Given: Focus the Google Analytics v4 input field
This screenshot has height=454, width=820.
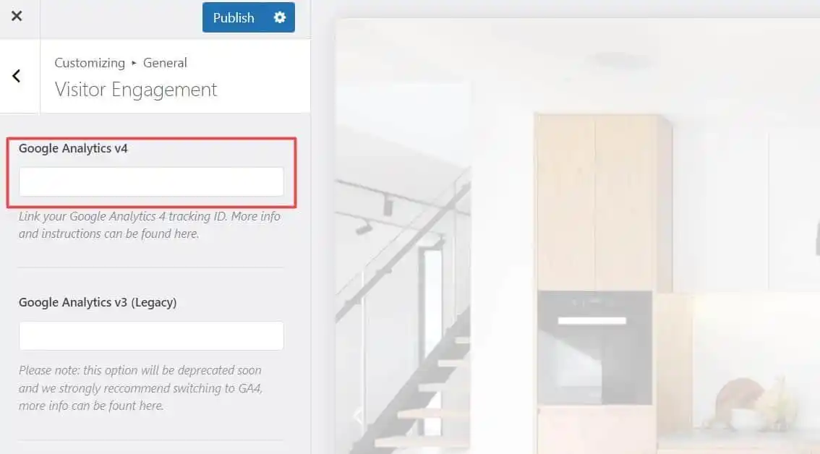Looking at the screenshot, I should click(x=151, y=181).
